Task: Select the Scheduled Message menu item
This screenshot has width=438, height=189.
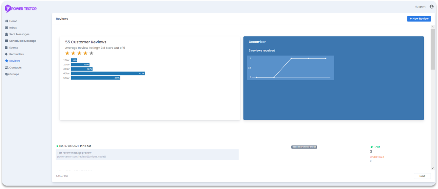Action: pyautogui.click(x=23, y=41)
